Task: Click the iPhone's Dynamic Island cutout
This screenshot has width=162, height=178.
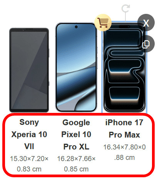Action: pyautogui.click(x=124, y=27)
